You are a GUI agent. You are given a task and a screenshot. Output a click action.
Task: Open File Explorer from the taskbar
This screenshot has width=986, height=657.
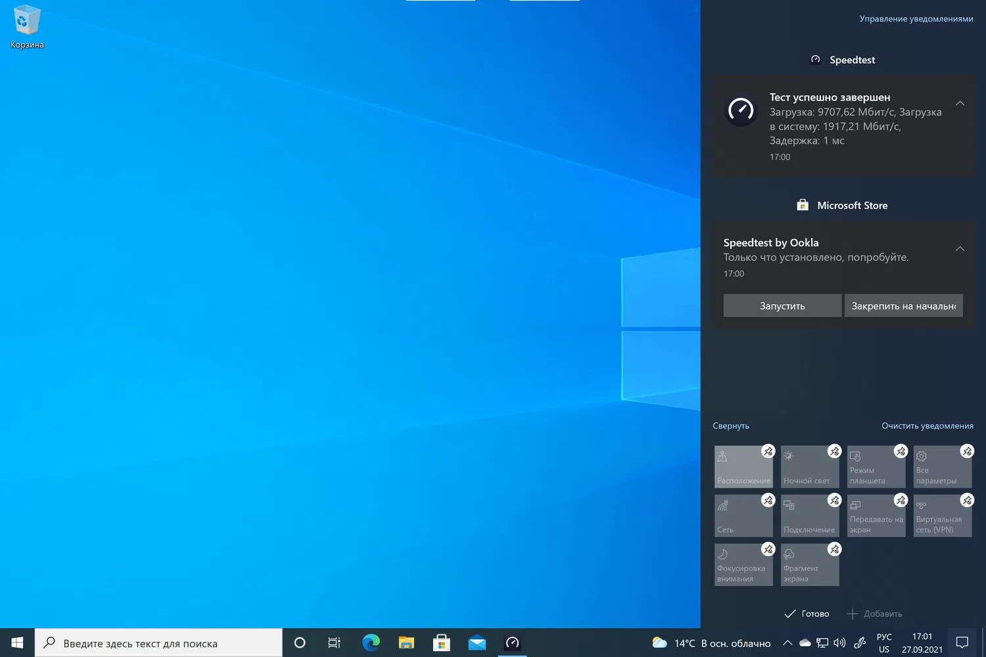(406, 643)
